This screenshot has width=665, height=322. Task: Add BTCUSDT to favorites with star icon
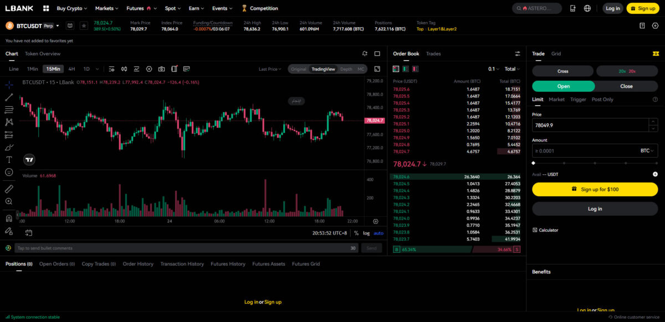(84, 25)
